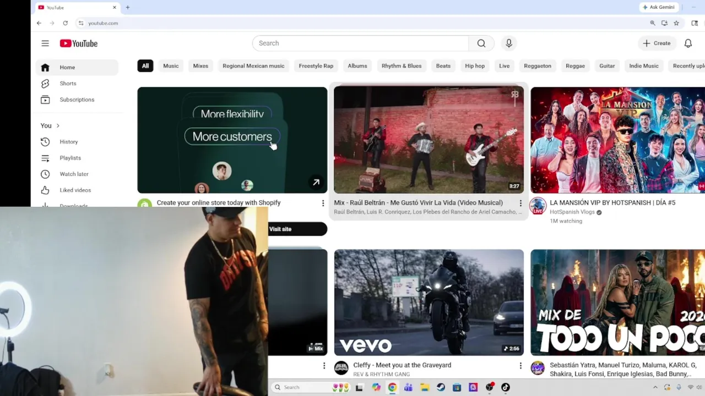
Task: Click the Visit site button
Action: coord(297,229)
